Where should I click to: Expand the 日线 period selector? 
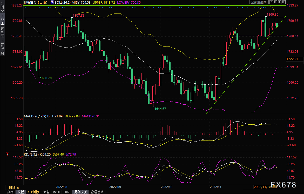pyautogui.click(x=14, y=187)
